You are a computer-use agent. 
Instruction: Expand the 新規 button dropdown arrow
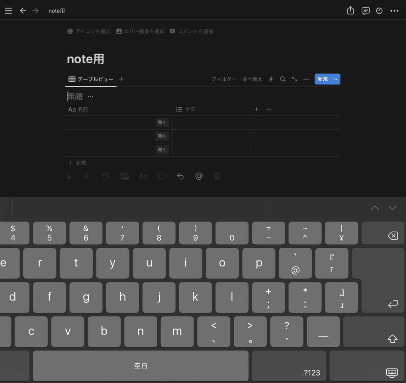coord(336,79)
